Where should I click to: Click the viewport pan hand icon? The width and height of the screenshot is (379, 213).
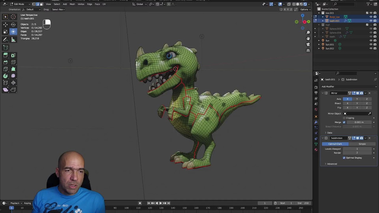(x=308, y=38)
